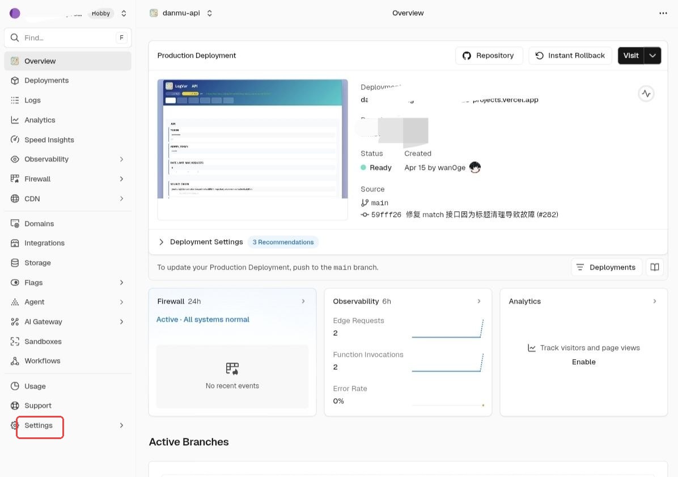Click Enable to track analytics
The width and height of the screenshot is (678, 477).
pyautogui.click(x=583, y=362)
